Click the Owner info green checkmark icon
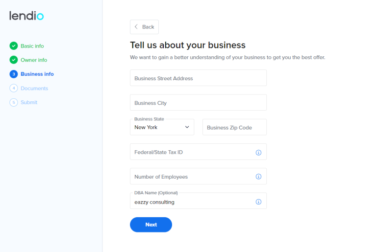The height and width of the screenshot is (252, 379). click(x=14, y=60)
